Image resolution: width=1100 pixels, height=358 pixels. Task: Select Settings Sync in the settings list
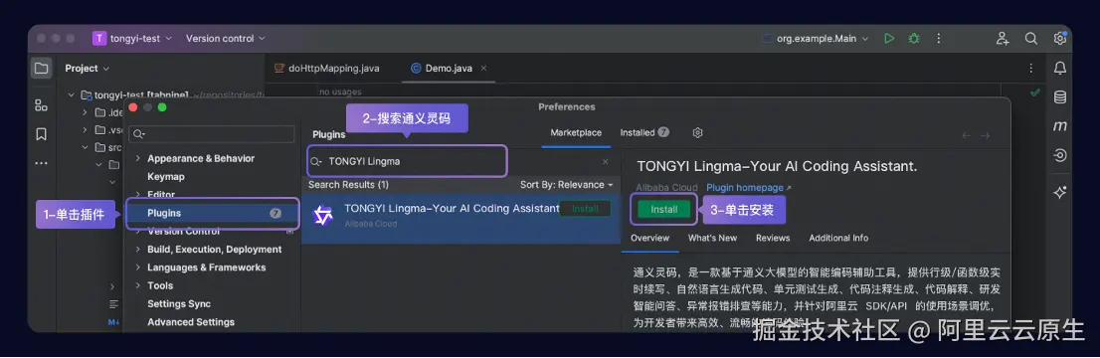coord(178,304)
